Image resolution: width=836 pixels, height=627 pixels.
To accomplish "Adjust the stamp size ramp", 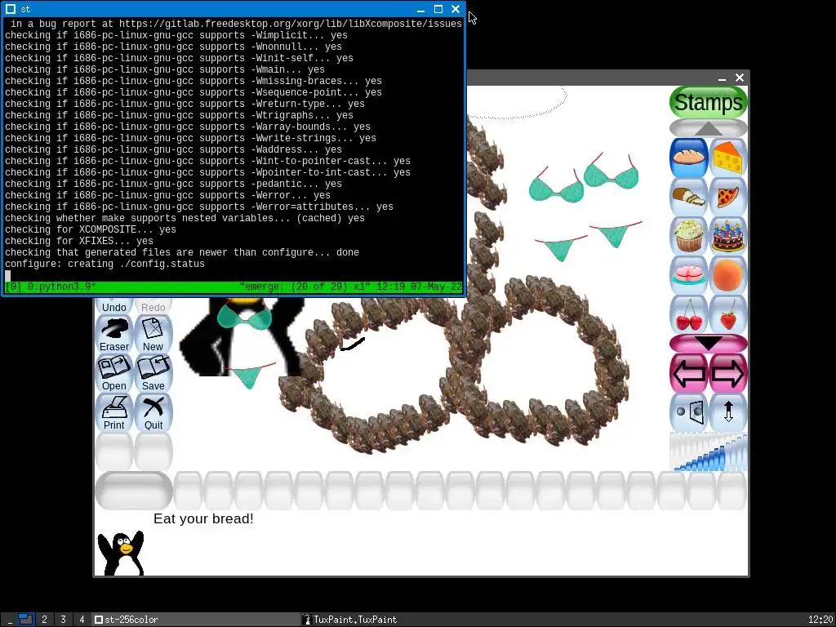I will tap(709, 452).
